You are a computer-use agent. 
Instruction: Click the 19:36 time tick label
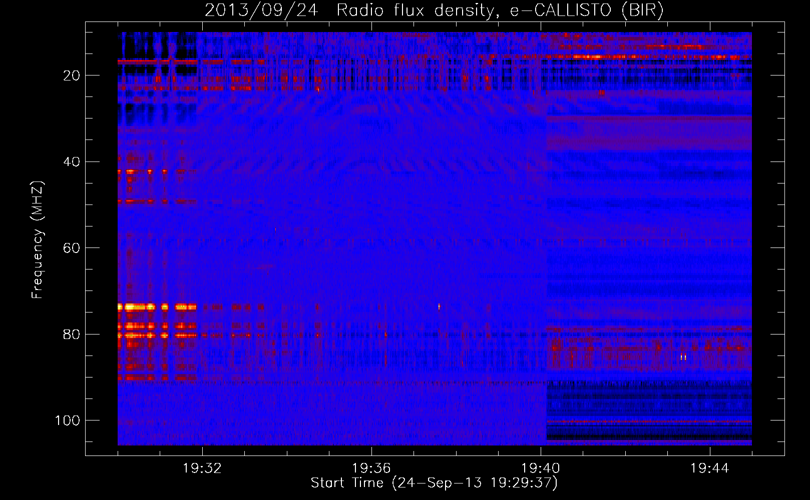[371, 468]
